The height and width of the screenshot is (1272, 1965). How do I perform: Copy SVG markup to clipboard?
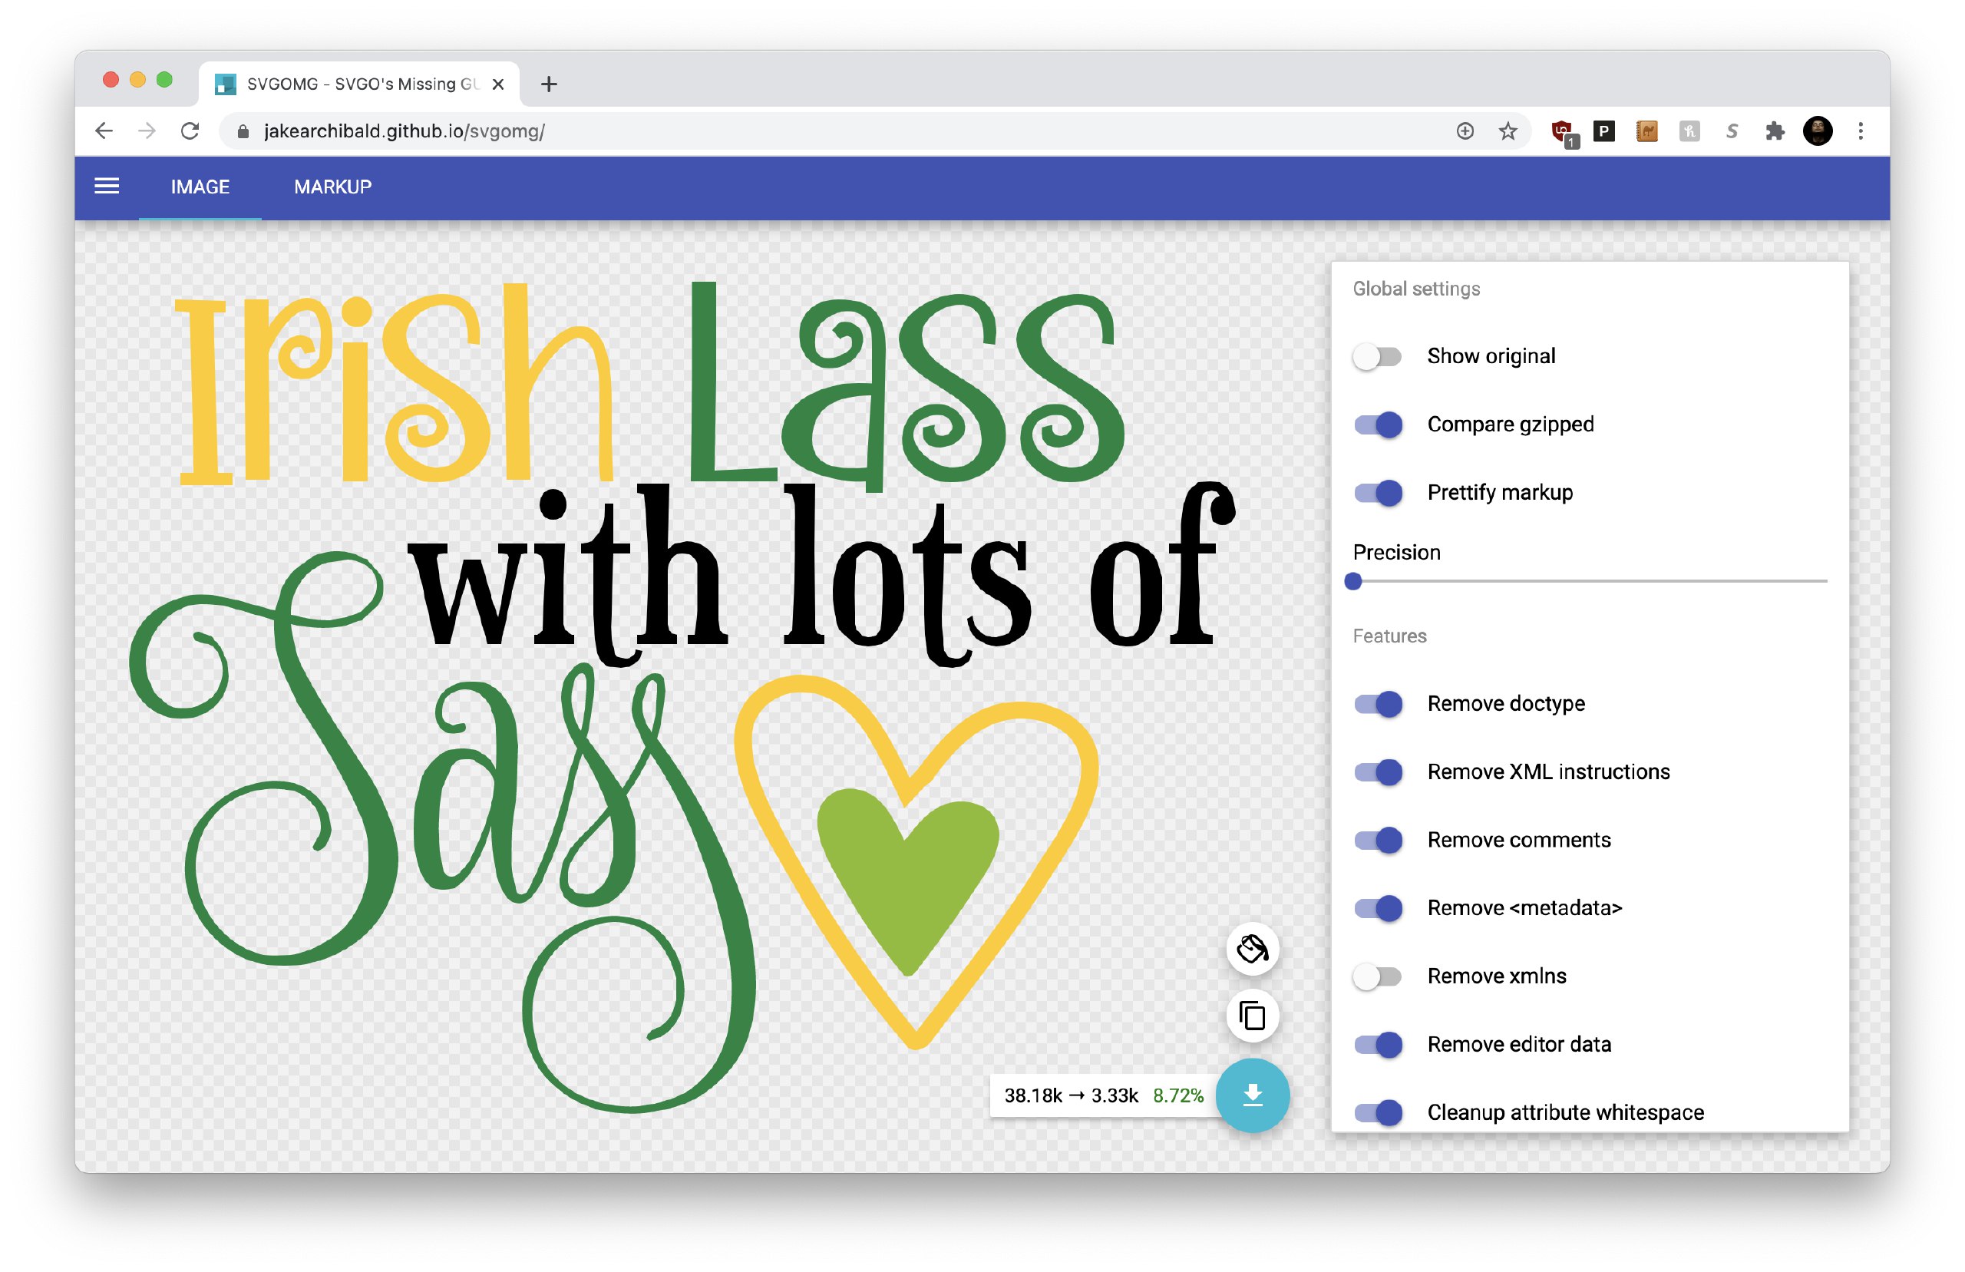1253,1016
